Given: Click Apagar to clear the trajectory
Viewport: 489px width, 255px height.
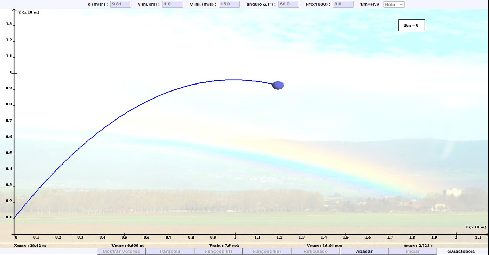Looking at the screenshot, I should pos(364,251).
